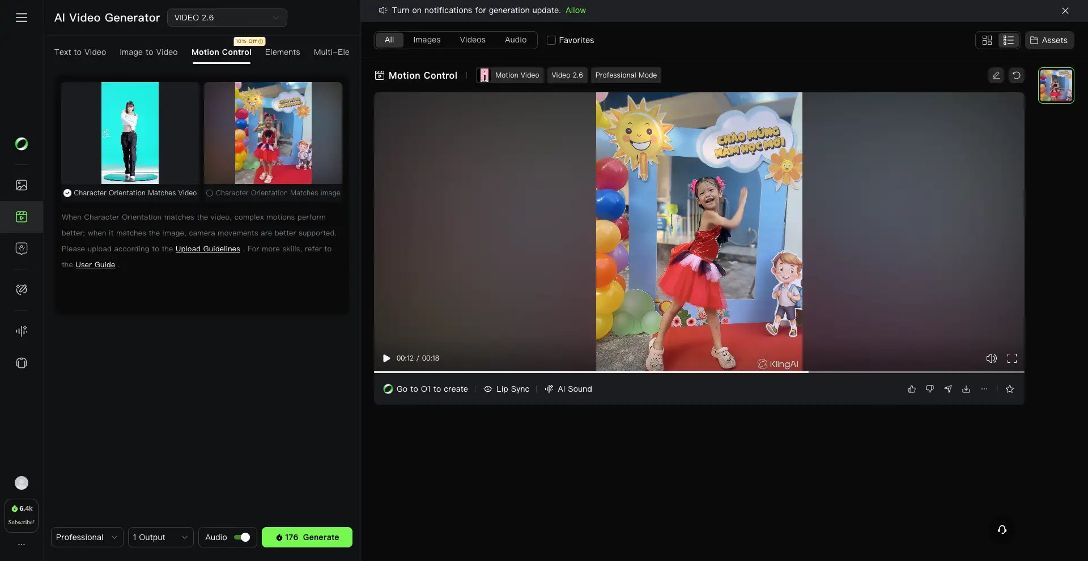Download the generated video
Screen dimensions: 1088x561
[x=966, y=389]
